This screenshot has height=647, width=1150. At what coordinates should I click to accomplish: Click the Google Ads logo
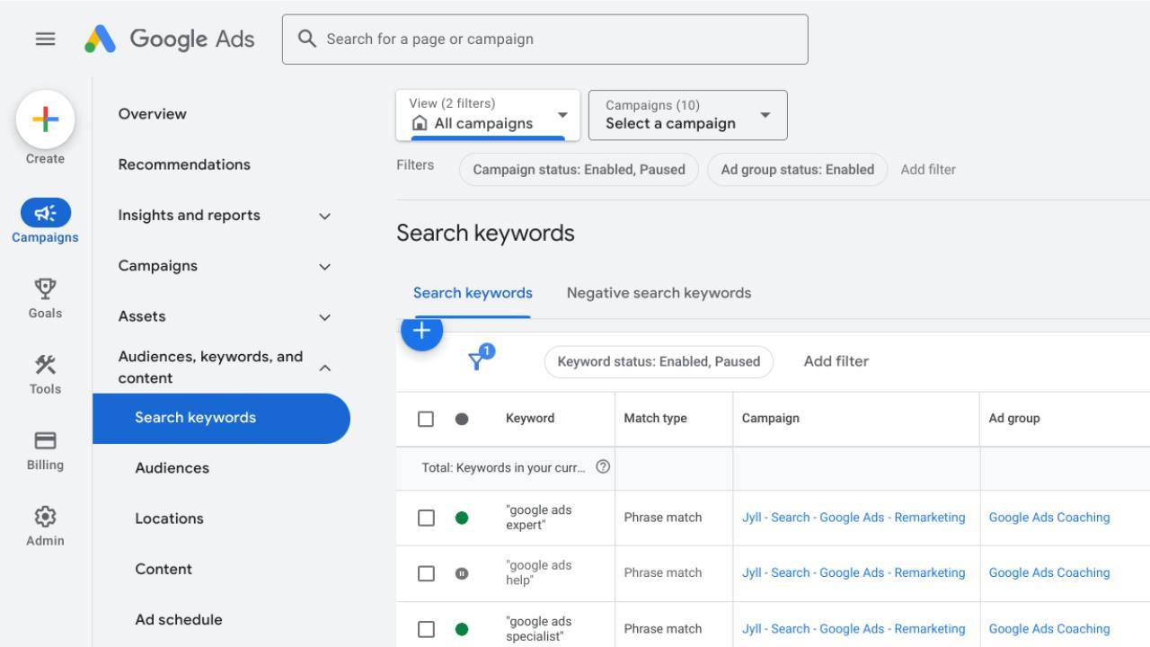170,39
